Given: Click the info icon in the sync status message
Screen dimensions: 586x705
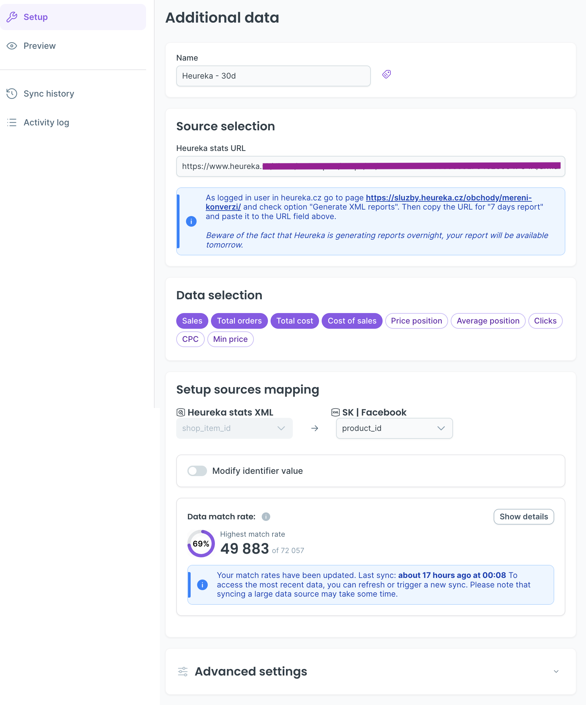Looking at the screenshot, I should [x=202, y=585].
